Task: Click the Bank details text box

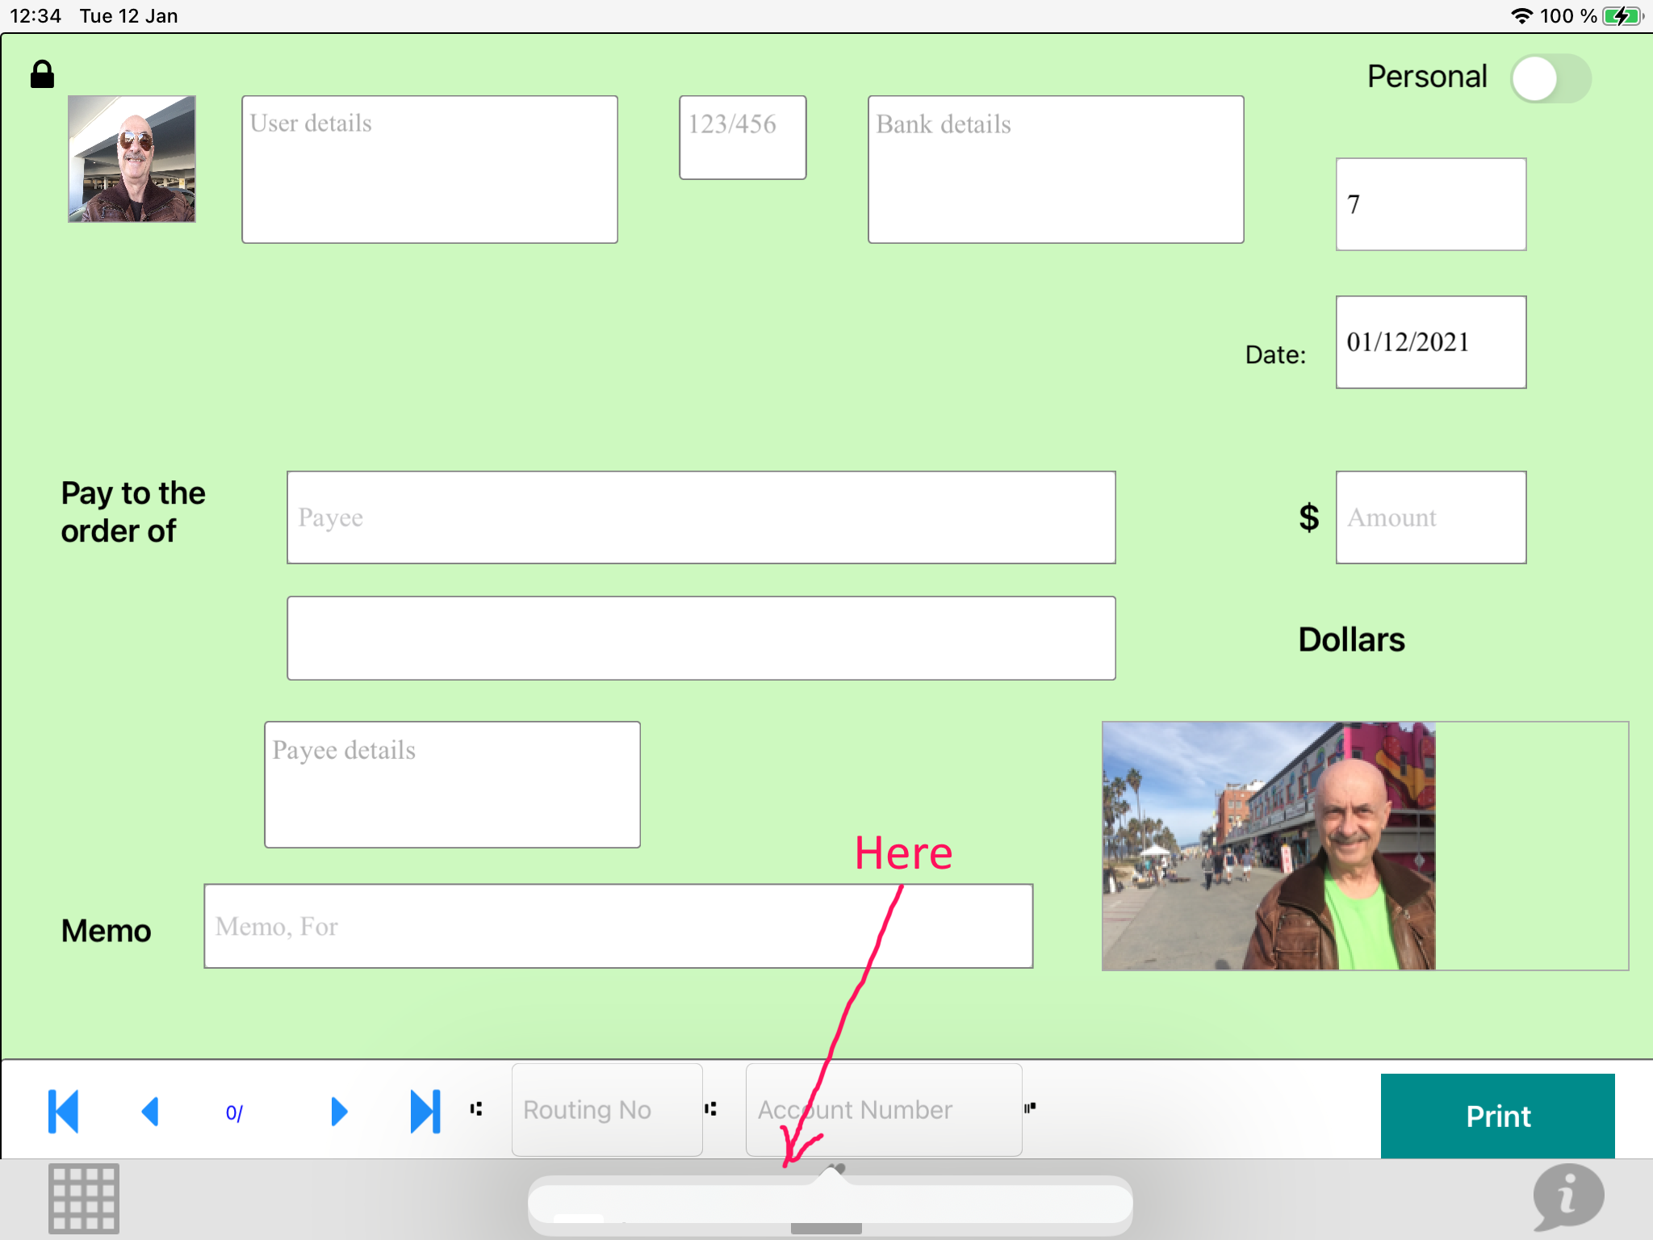Action: (1055, 169)
